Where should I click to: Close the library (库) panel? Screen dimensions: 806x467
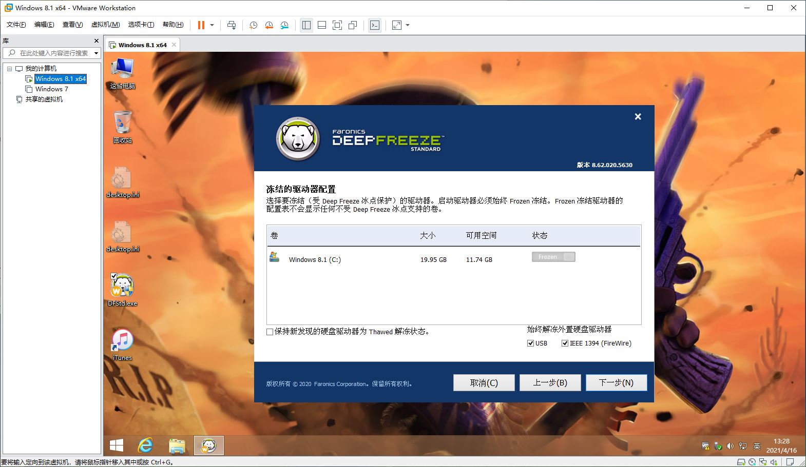96,40
